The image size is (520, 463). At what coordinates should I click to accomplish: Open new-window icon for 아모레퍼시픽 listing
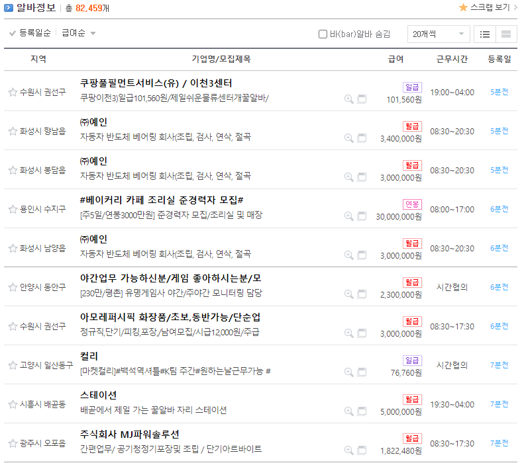(x=362, y=333)
